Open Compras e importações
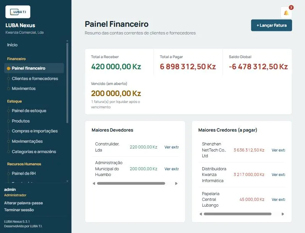This screenshot has height=233, width=305. 35,131
